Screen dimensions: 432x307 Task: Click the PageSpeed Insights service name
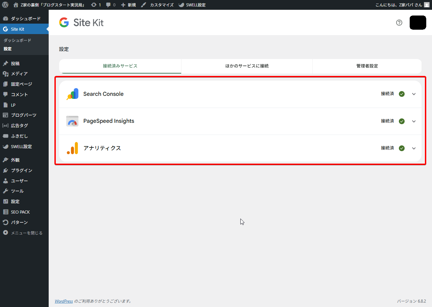coord(109,121)
